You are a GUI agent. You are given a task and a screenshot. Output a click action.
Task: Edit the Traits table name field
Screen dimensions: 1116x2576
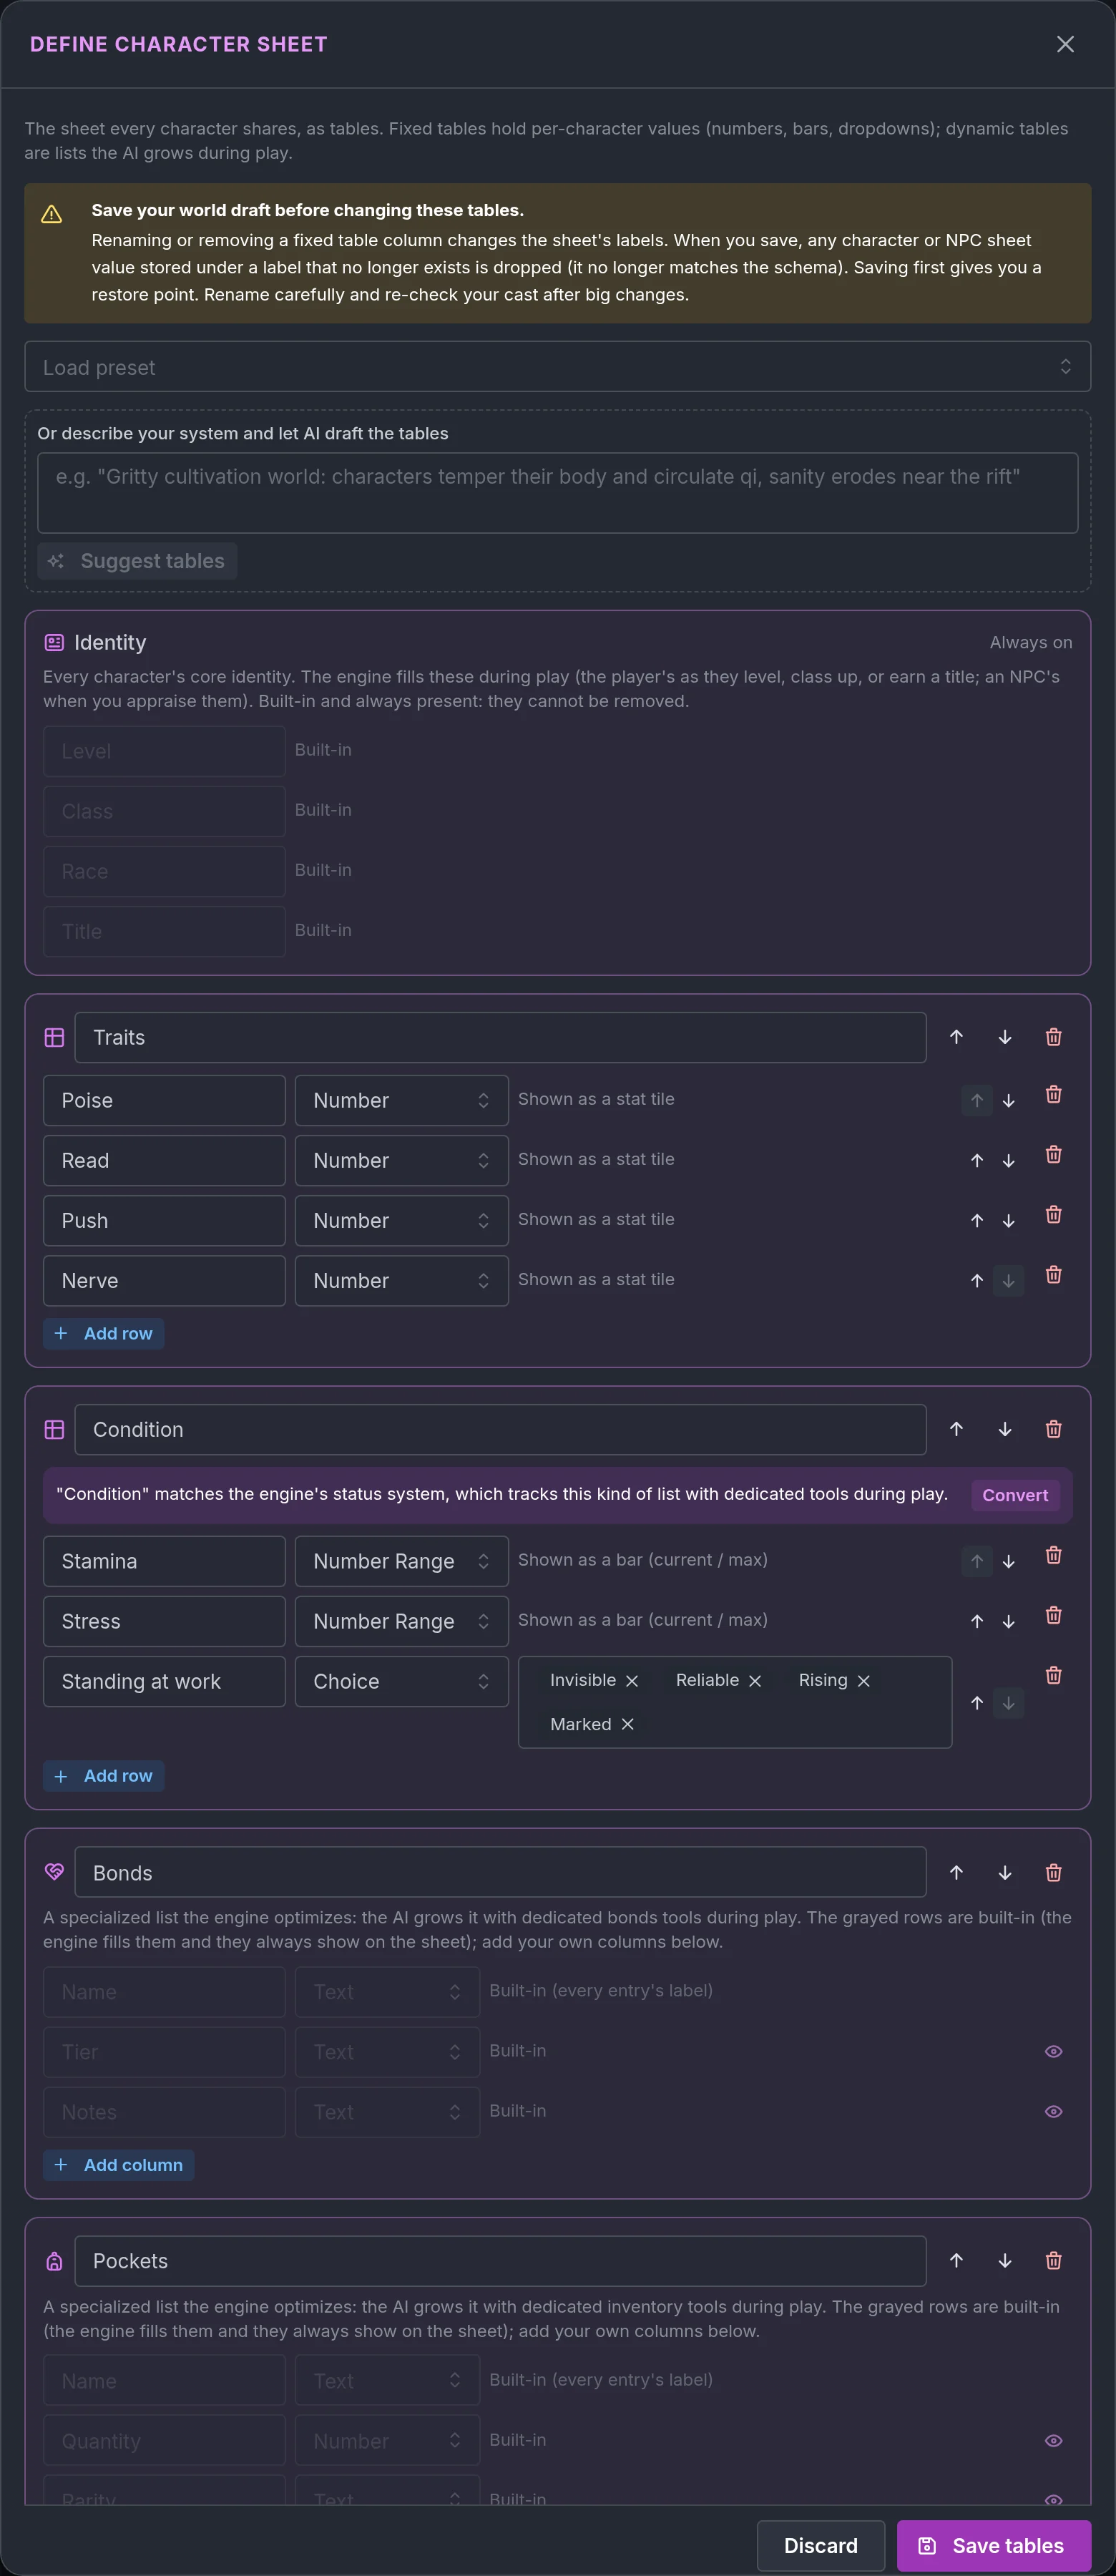pos(500,1037)
